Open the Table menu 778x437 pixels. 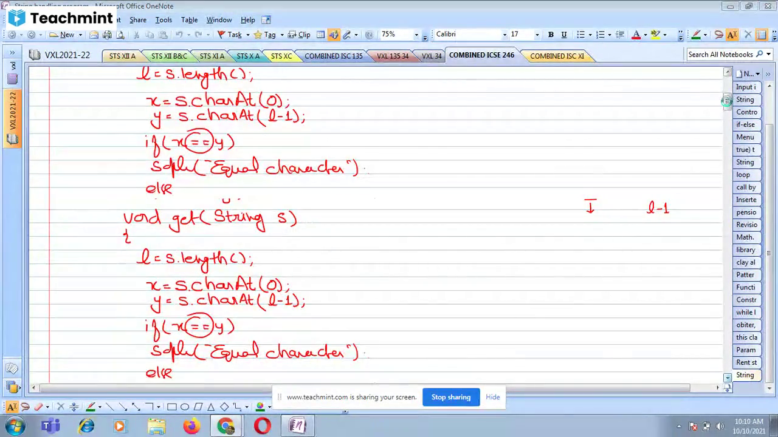(x=189, y=20)
